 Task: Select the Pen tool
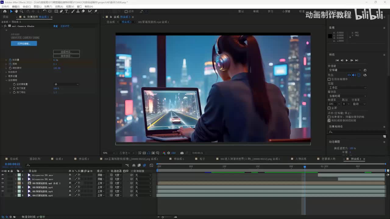click(x=61, y=11)
